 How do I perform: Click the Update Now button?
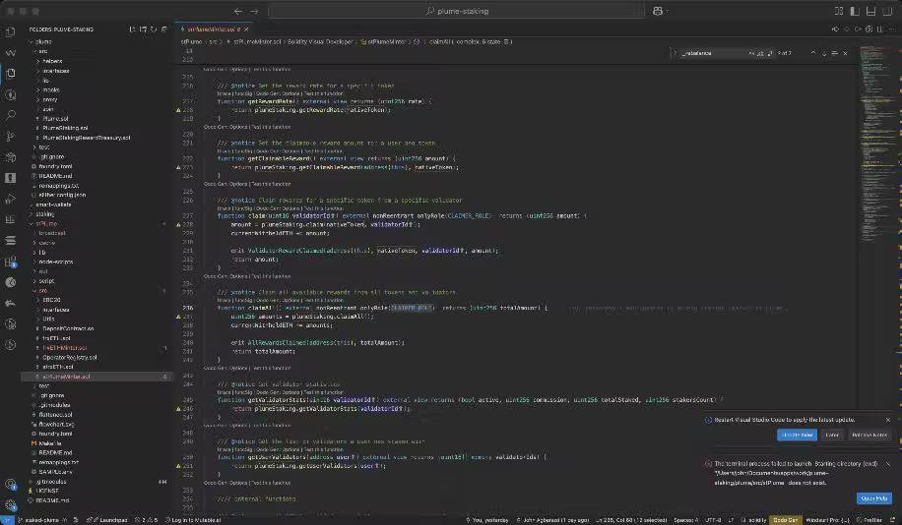point(797,435)
